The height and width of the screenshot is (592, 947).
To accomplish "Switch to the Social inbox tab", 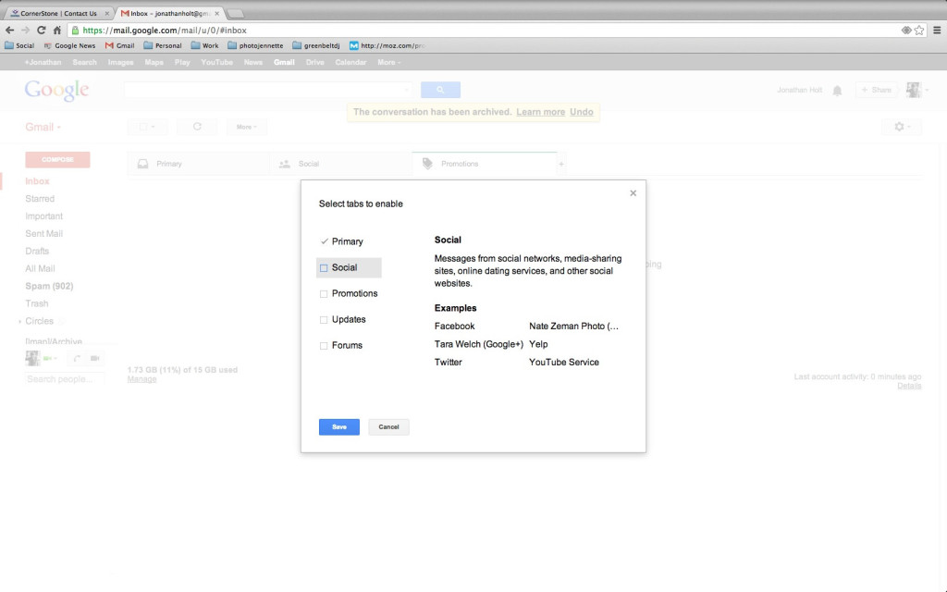I will [x=340, y=164].
